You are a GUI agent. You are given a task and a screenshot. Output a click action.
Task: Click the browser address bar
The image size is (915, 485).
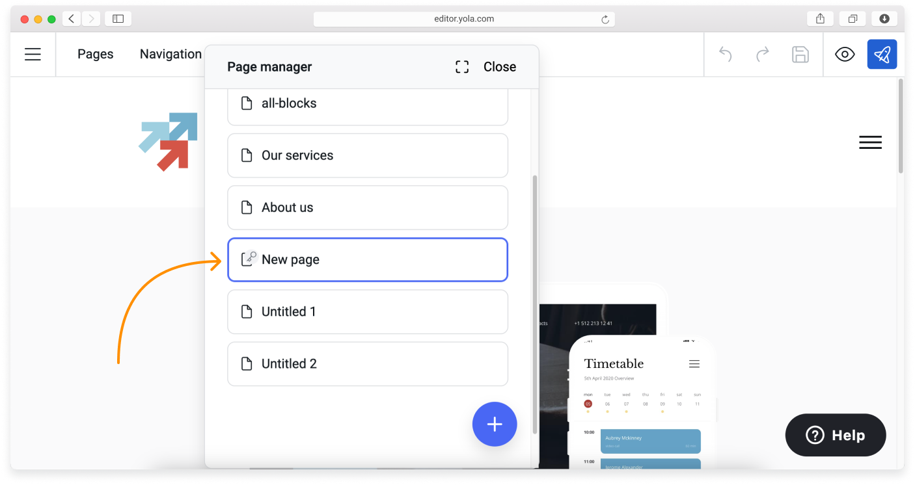[x=463, y=19]
